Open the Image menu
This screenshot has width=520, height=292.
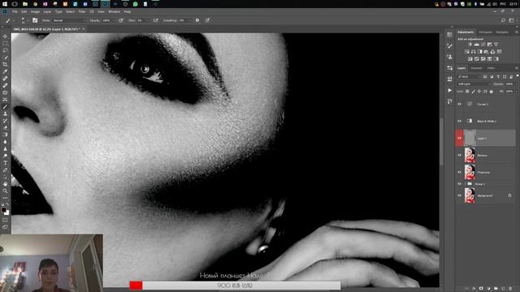click(35, 11)
